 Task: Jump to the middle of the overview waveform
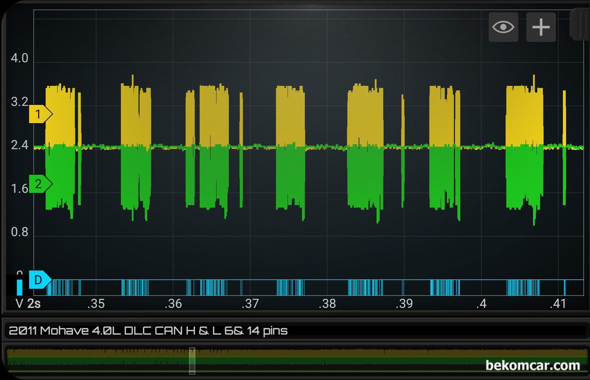297,361
